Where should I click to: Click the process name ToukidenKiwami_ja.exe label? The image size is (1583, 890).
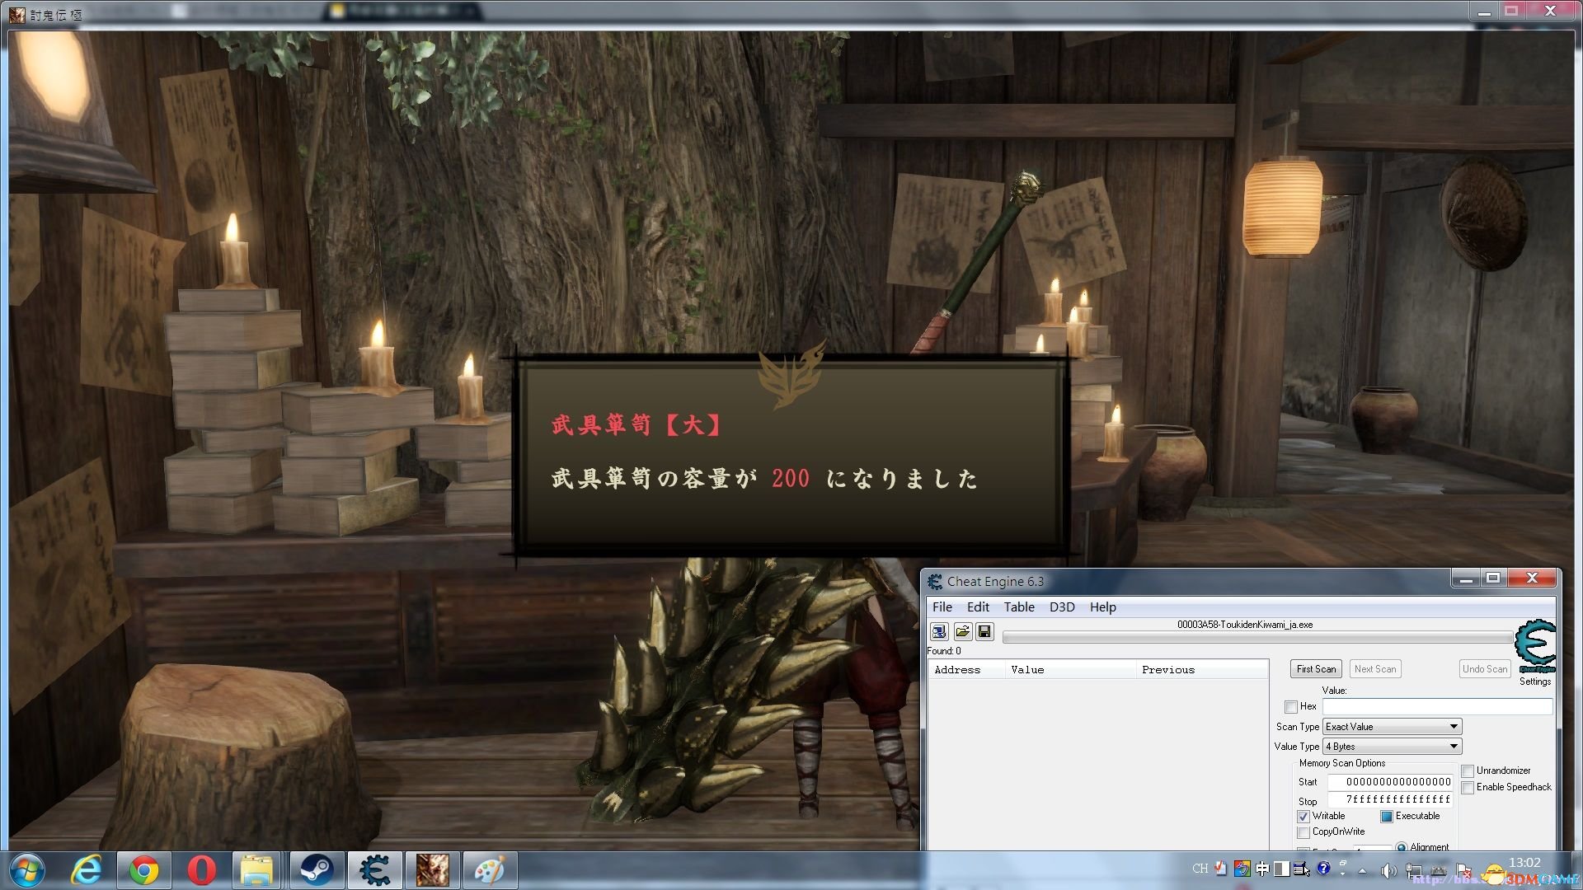pos(1245,625)
